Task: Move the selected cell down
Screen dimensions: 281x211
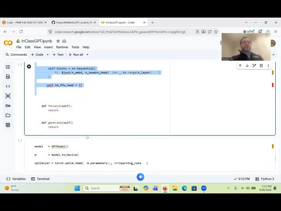Action: [247, 65]
